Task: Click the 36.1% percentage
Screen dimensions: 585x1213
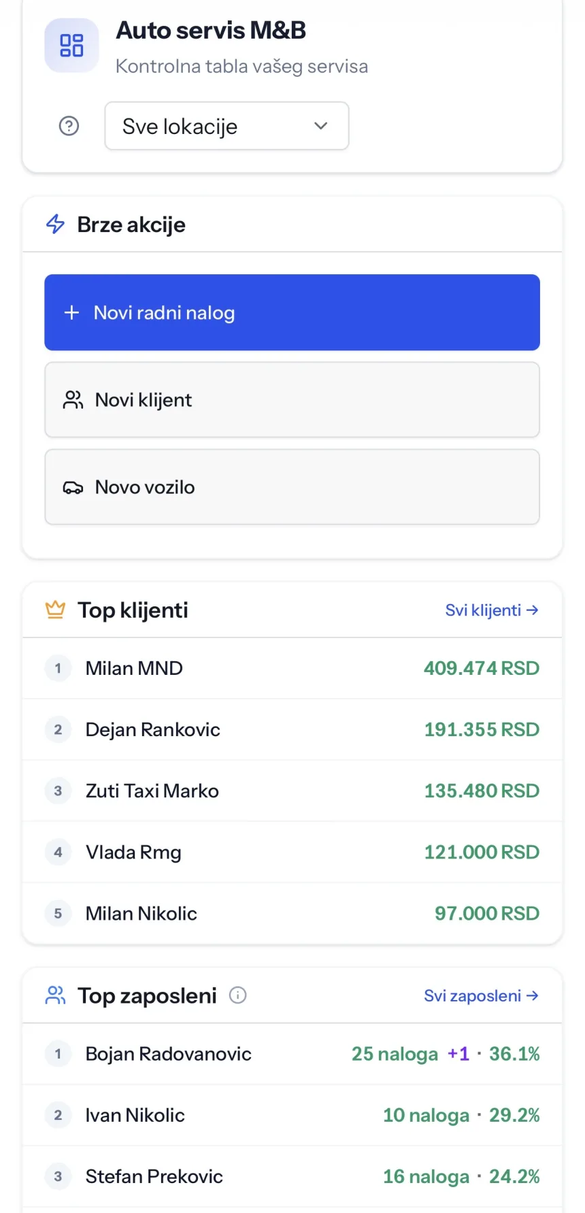Action: point(514,1054)
